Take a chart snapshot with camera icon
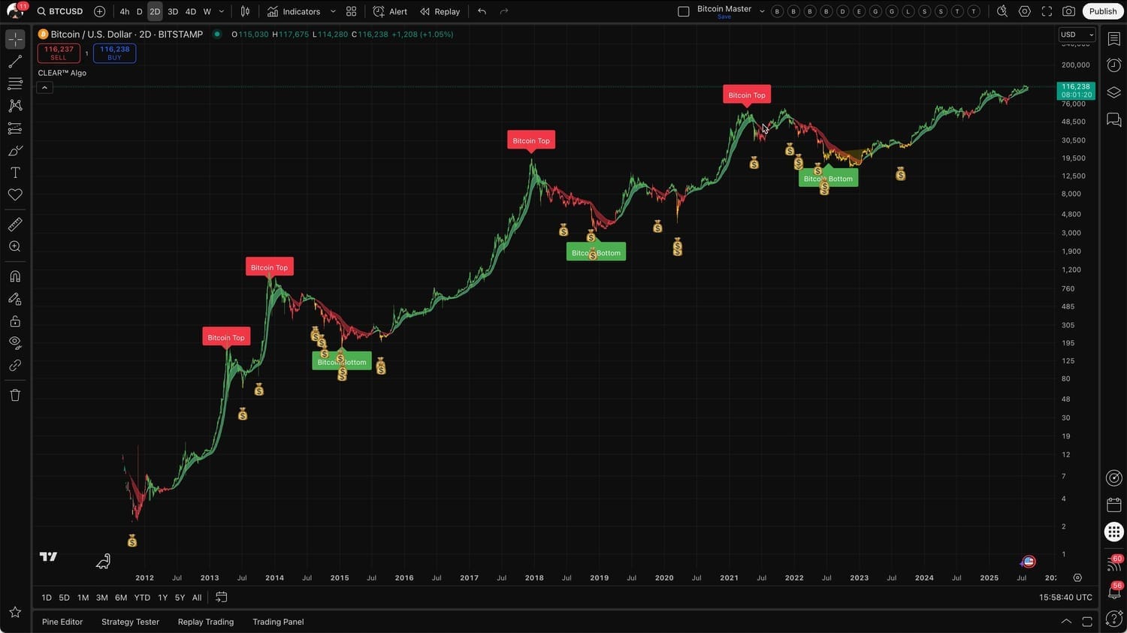 pyautogui.click(x=1068, y=11)
